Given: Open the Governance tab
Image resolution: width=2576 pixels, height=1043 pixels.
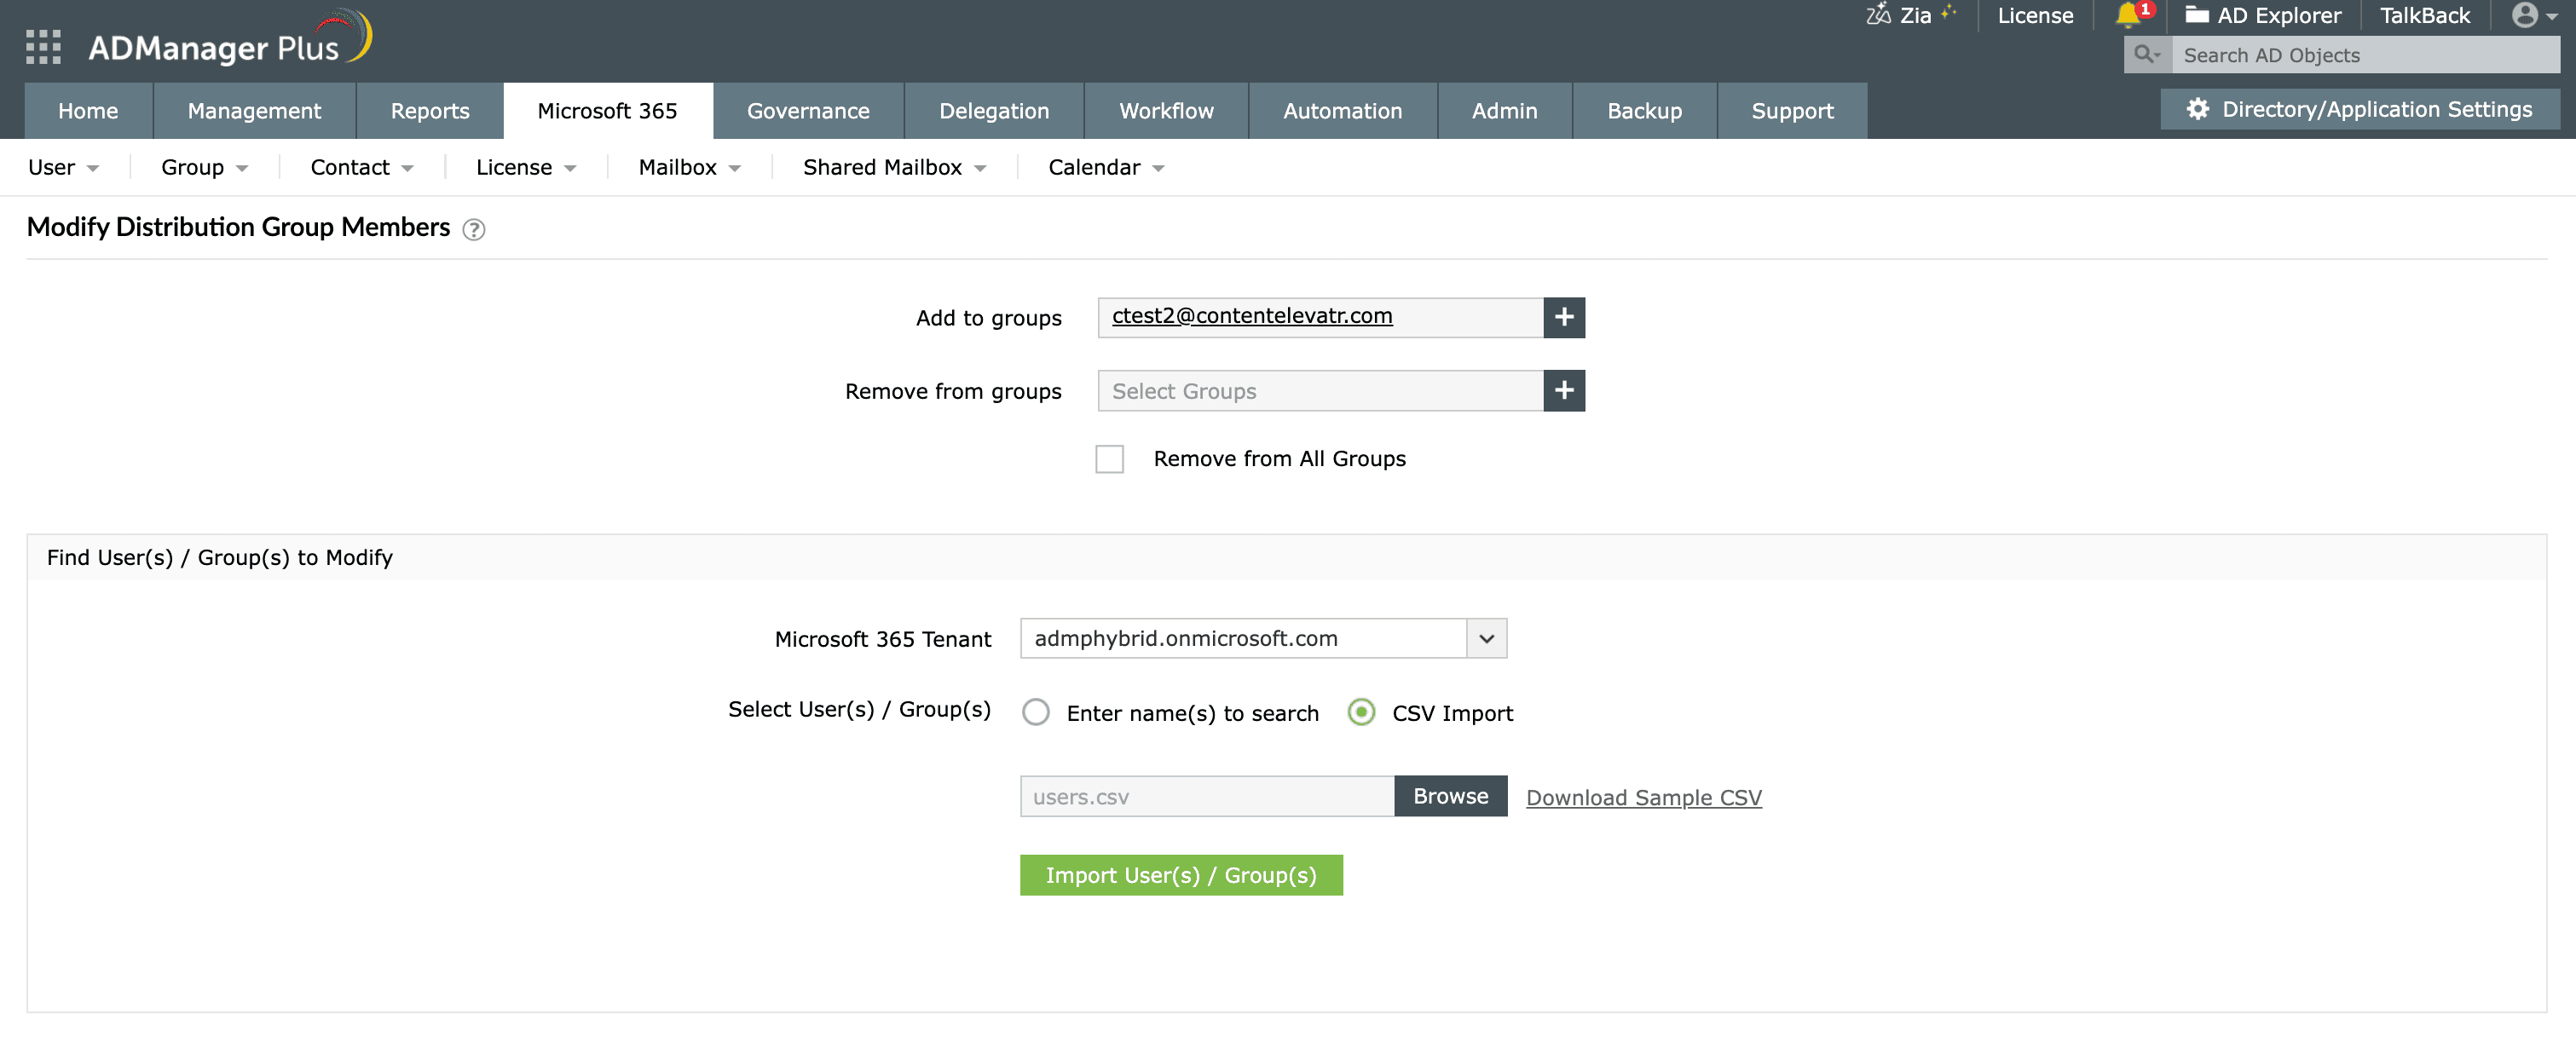Looking at the screenshot, I should point(808,110).
